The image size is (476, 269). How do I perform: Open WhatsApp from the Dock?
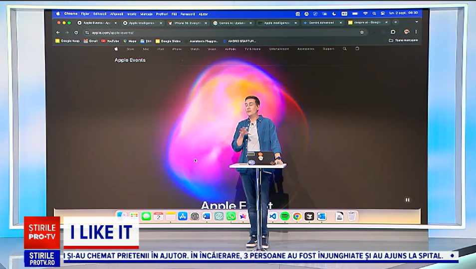click(x=231, y=216)
